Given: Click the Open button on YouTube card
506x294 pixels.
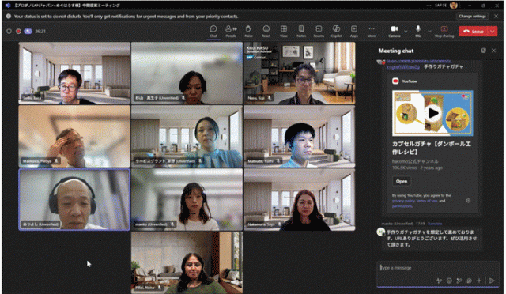Looking at the screenshot, I should coord(402,181).
